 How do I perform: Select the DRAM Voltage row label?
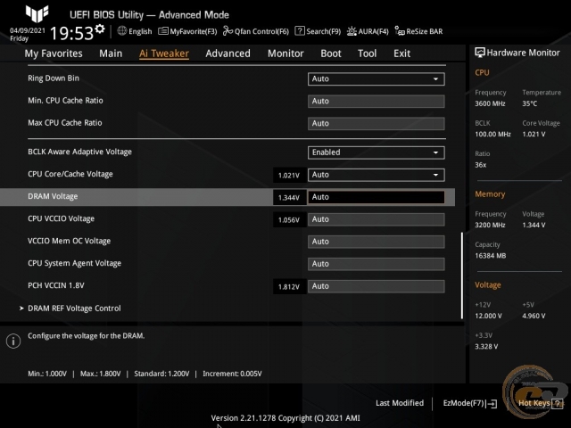coord(53,196)
